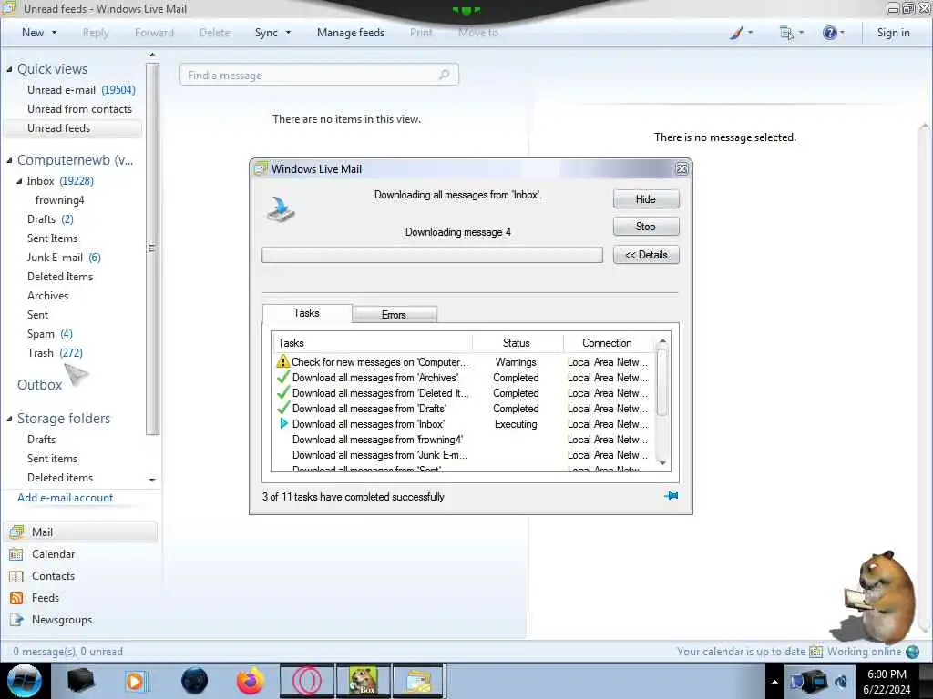The height and width of the screenshot is (699, 933).
Task: Click the Find a message search box
Action: pos(319,75)
